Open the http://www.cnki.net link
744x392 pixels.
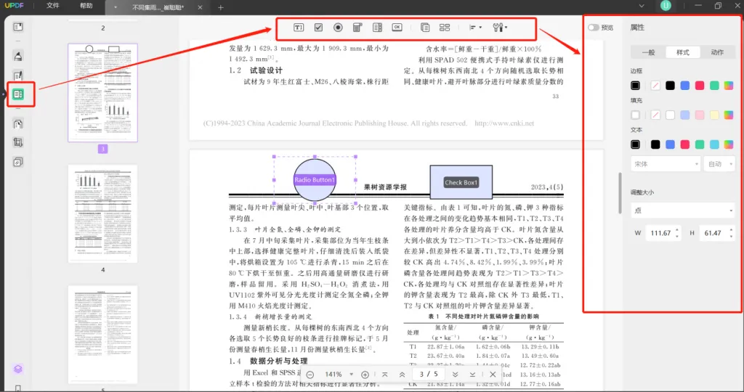tap(504, 123)
